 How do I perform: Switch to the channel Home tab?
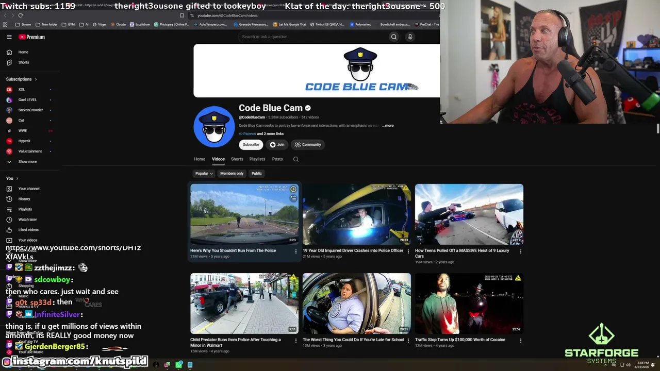(200, 159)
